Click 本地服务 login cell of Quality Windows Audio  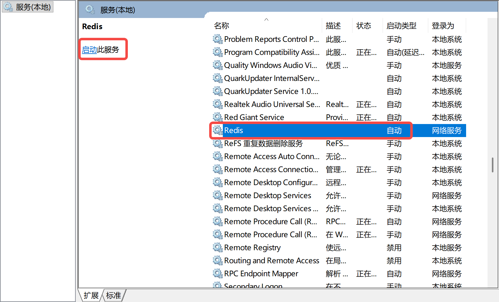tap(447, 65)
